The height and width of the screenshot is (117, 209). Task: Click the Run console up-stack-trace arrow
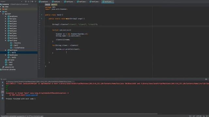pyautogui.click(x=3, y=82)
